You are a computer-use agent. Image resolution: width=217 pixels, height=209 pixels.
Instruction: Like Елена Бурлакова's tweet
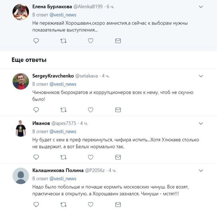(x=91, y=41)
